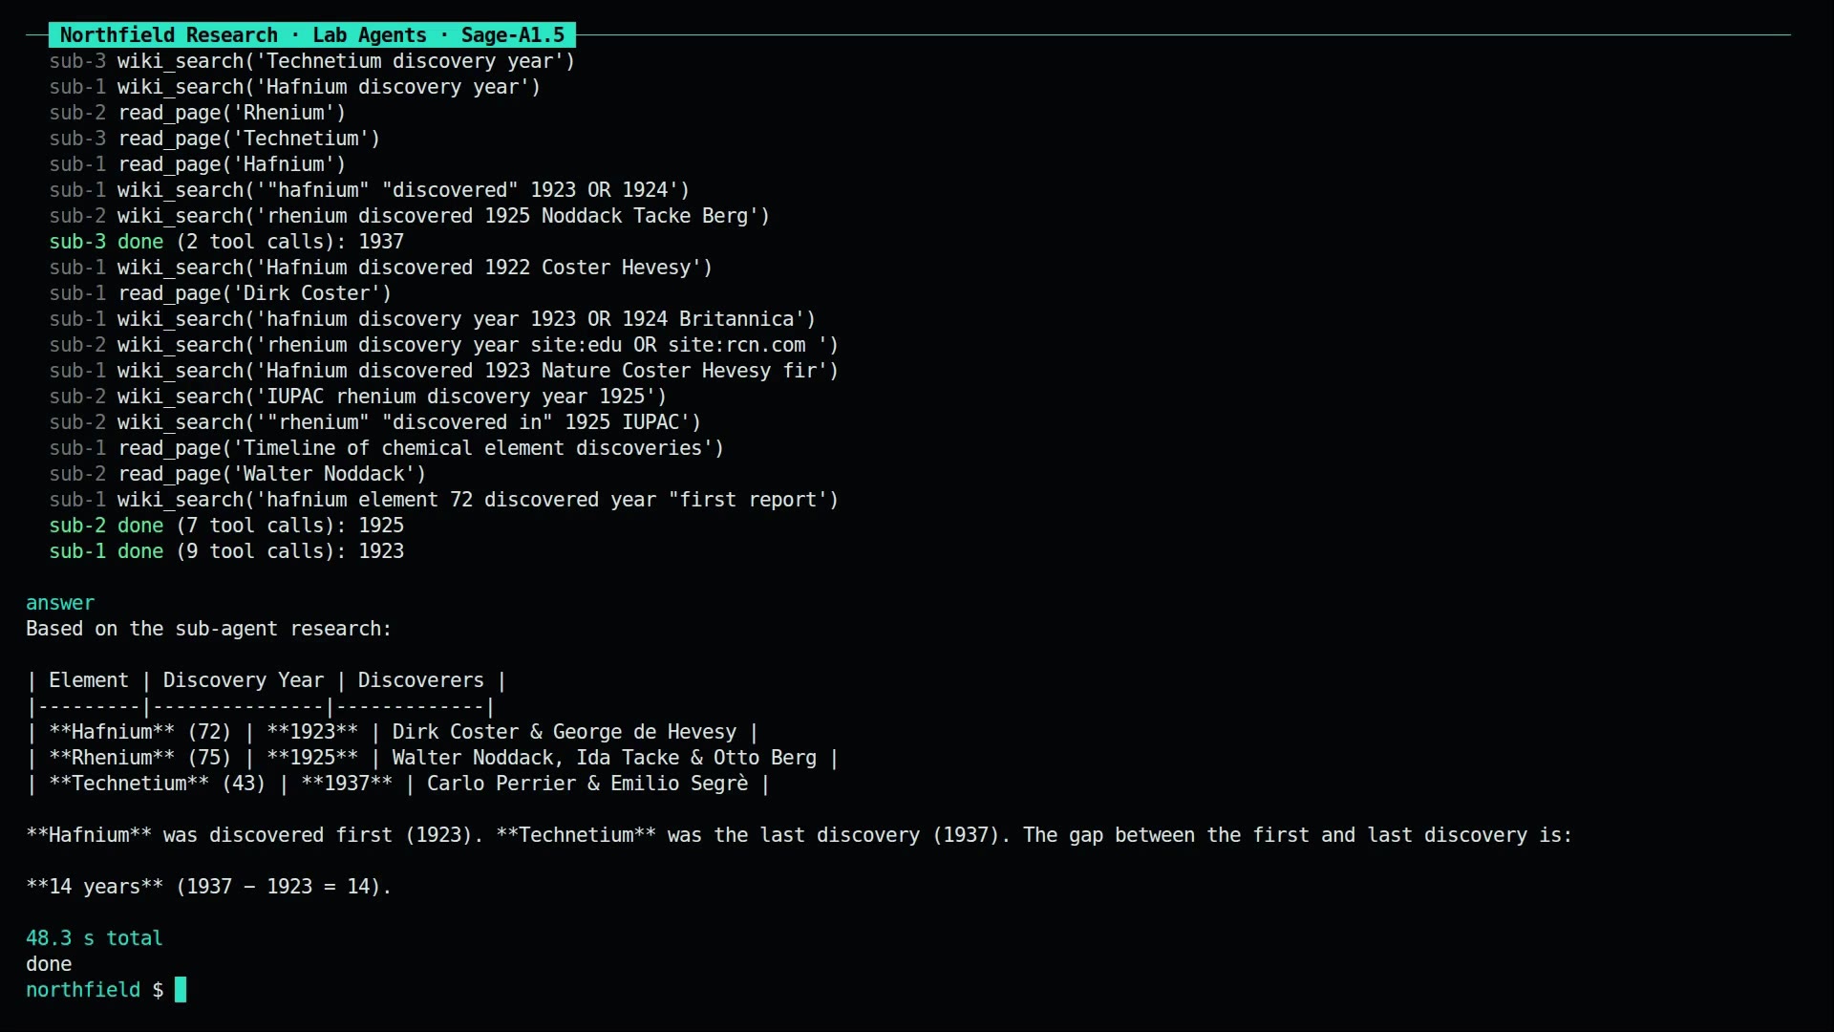Click the Rhenium (75) table row
Image resolution: width=1834 pixels, height=1032 pixels.
(433, 758)
